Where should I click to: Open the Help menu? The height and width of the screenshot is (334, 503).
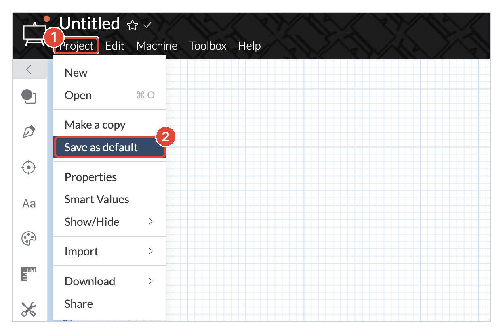[249, 46]
